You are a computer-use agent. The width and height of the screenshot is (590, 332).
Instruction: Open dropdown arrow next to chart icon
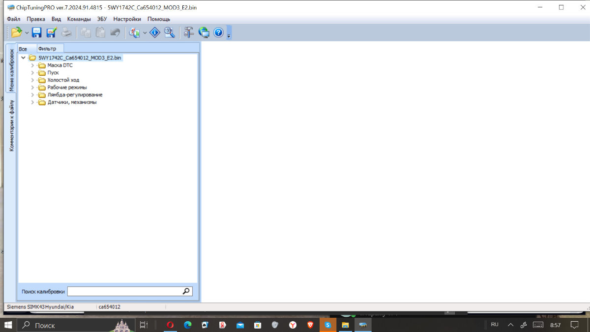(x=145, y=33)
